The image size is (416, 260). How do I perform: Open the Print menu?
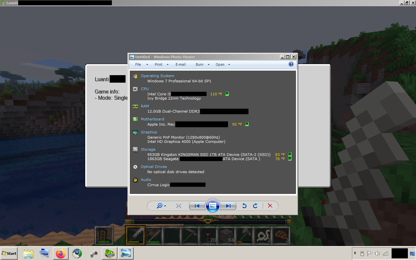(x=158, y=64)
